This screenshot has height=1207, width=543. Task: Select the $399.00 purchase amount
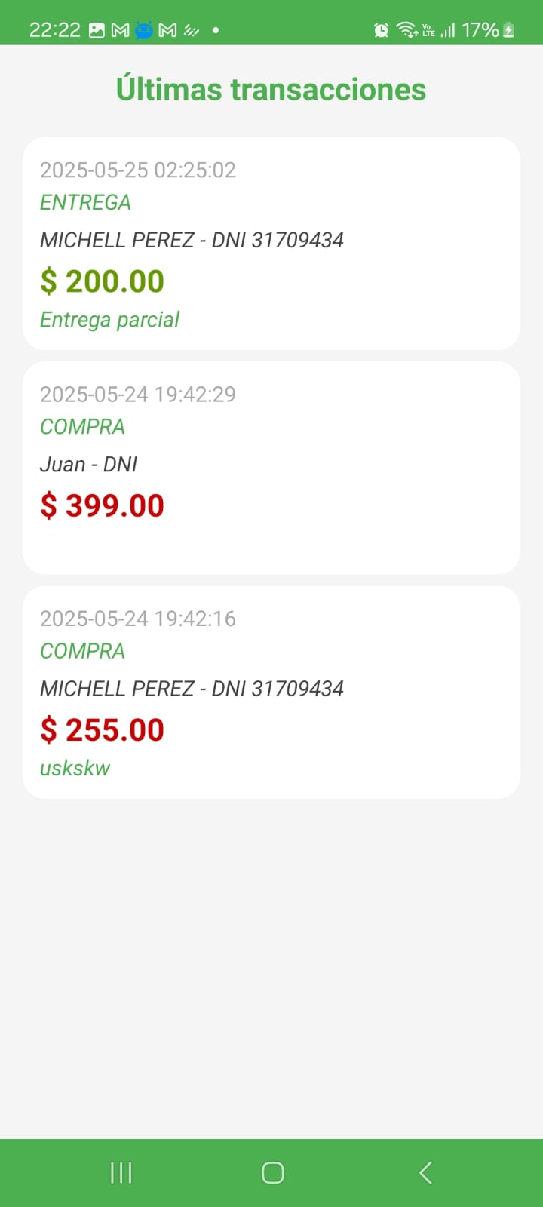[102, 505]
